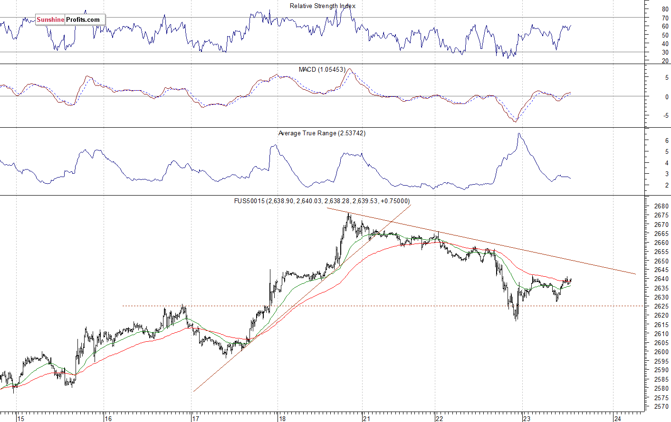Select the 5 value on ATR axis
671x422 pixels.
click(x=667, y=152)
